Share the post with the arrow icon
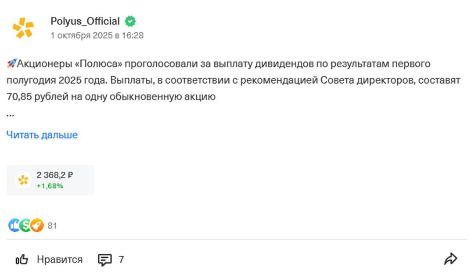The width and height of the screenshot is (471, 280). coord(450,259)
